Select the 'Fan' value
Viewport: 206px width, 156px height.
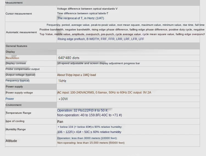point(60,122)
